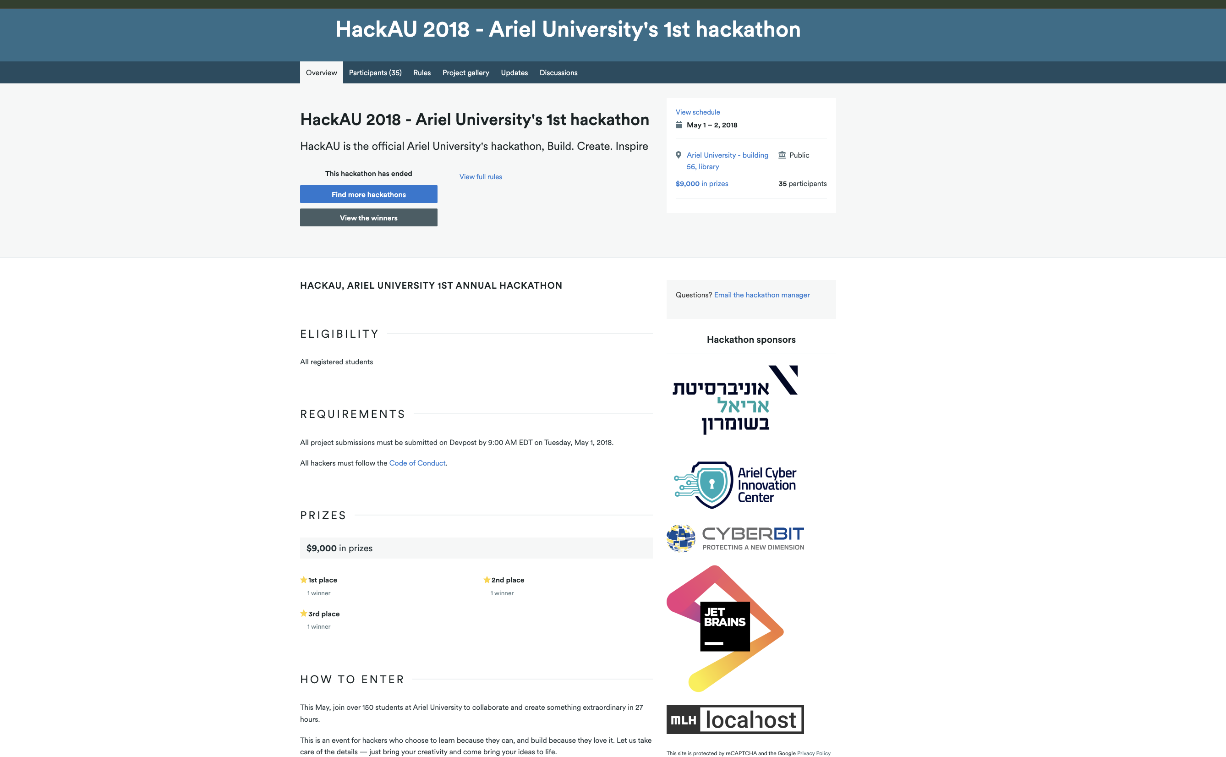Click the Find more hackathons button
The height and width of the screenshot is (757, 1226).
pos(368,194)
